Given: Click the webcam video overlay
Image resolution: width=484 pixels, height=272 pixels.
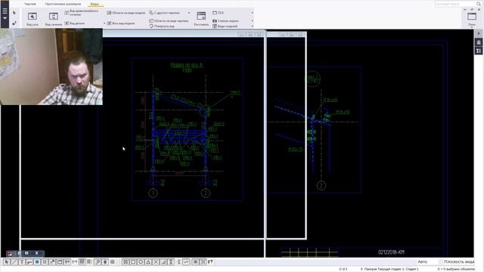Looking at the screenshot, I should [x=51, y=66].
